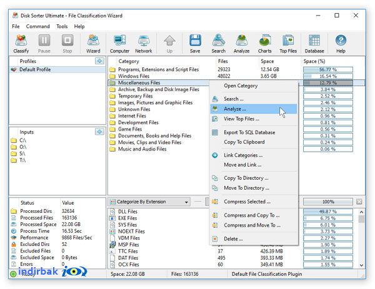Select the T:\ input entry

(x=22, y=160)
